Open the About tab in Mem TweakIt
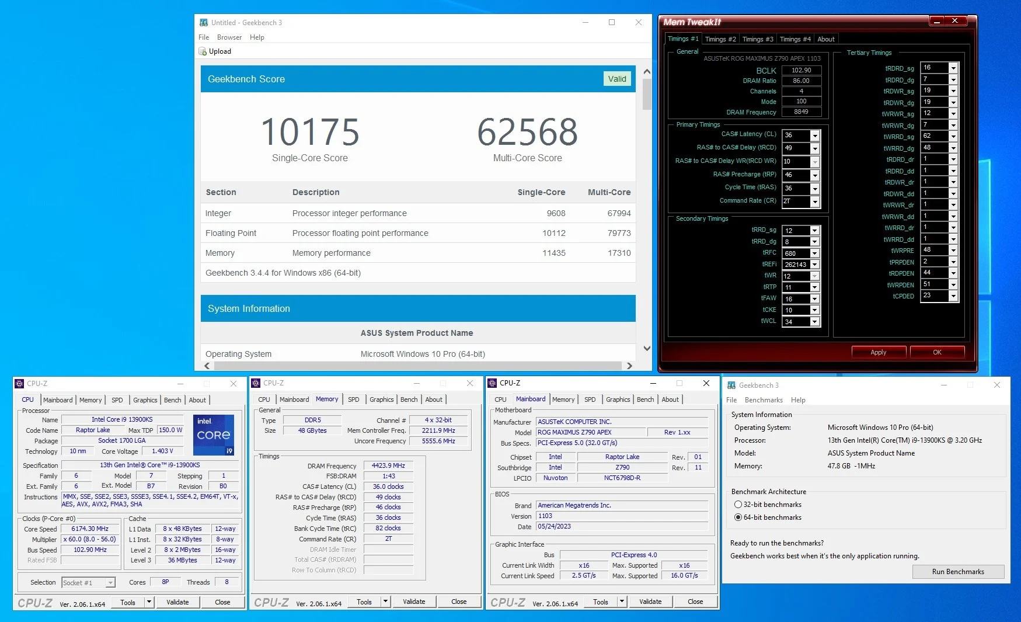This screenshot has height=622, width=1021. tap(826, 39)
